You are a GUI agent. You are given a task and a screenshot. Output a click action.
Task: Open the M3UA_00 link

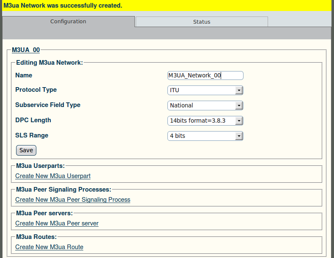tap(26, 50)
